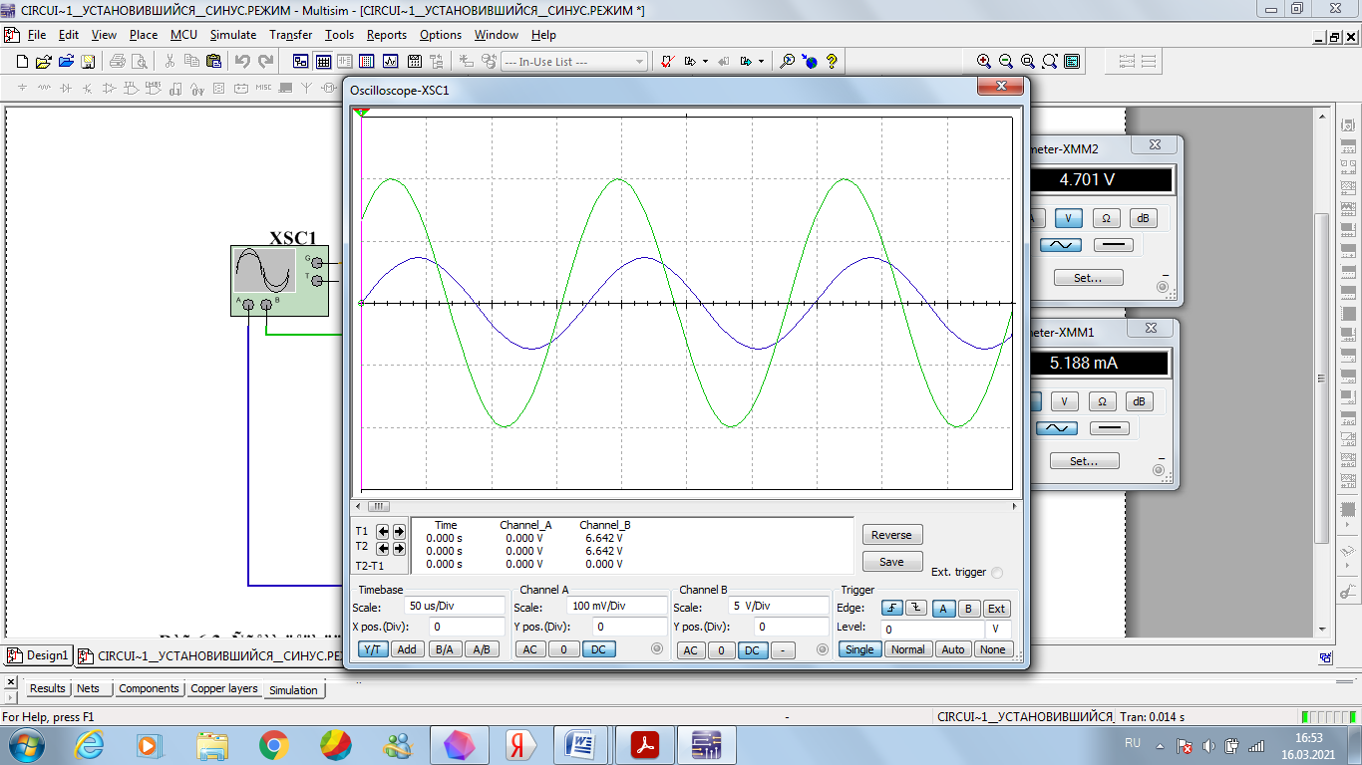Viewport: 1362px width, 765px height.
Task: Click dB button in XMM2 multimeter
Action: click(x=1143, y=218)
